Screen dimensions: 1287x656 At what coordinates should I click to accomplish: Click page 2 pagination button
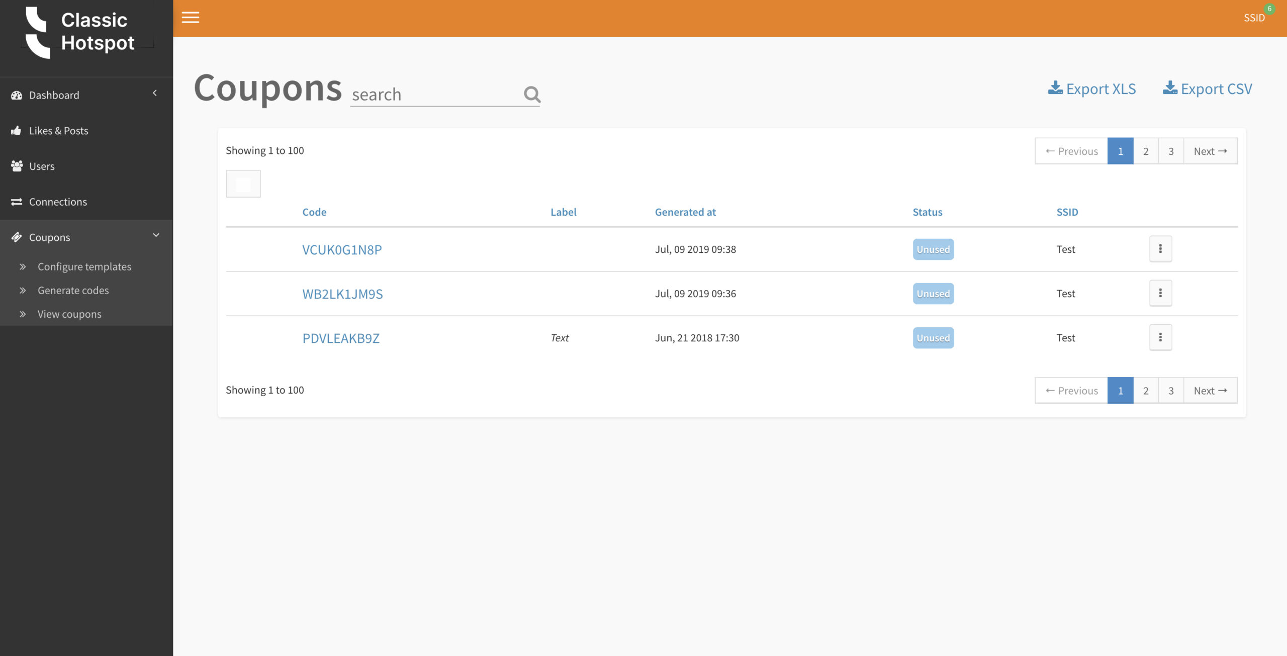(x=1146, y=151)
